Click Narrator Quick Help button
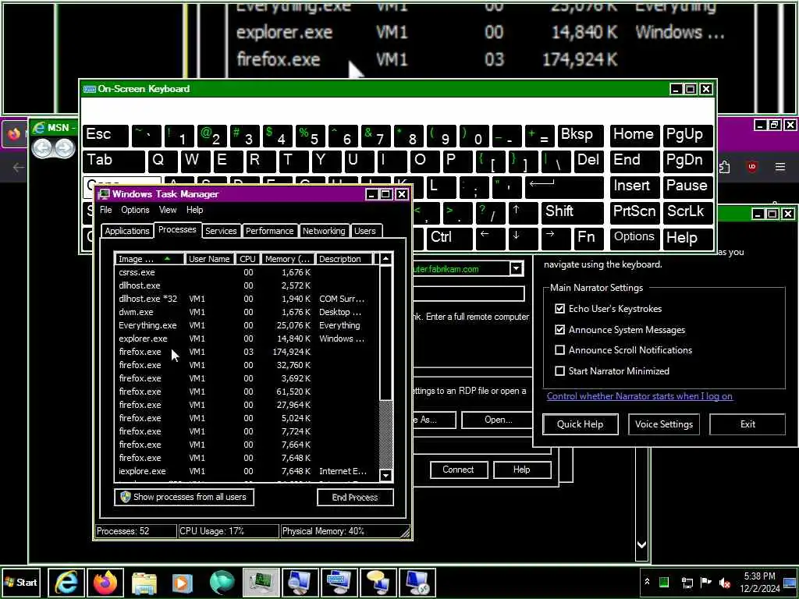Image resolution: width=799 pixels, height=599 pixels. tap(580, 424)
